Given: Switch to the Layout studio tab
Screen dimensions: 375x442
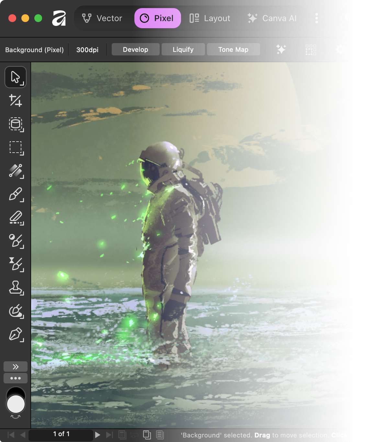Looking at the screenshot, I should 210,18.
